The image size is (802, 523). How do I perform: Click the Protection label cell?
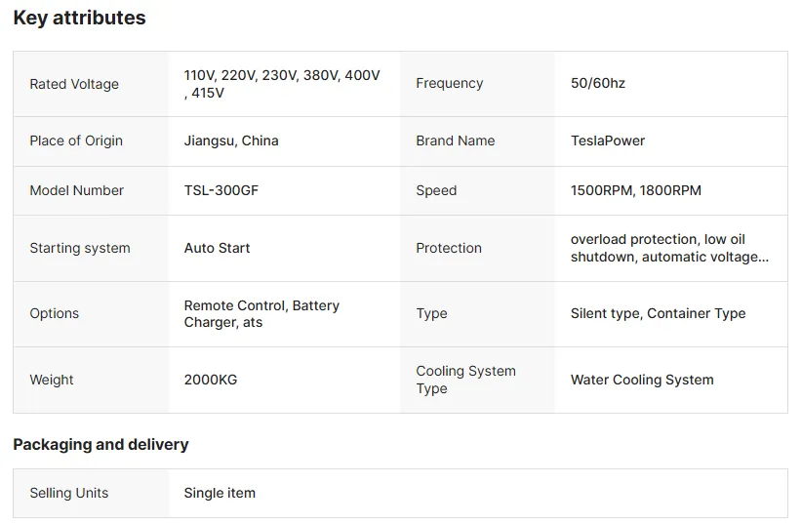(x=478, y=248)
